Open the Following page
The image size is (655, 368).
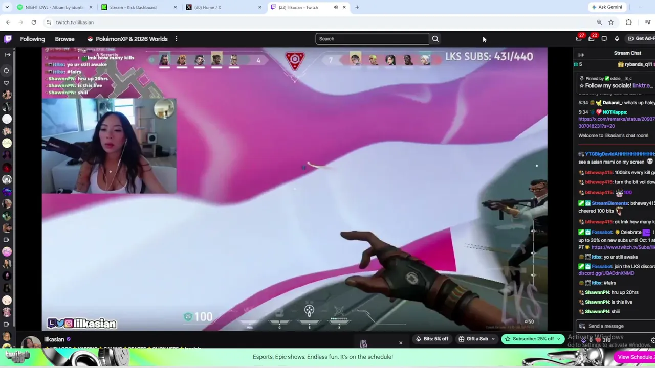32,39
